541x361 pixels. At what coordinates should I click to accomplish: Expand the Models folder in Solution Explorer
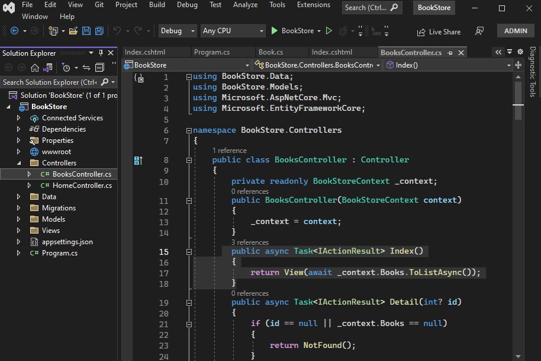click(18, 219)
